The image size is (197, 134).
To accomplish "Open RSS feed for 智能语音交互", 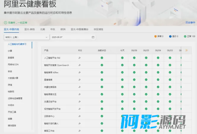I will [79, 94].
